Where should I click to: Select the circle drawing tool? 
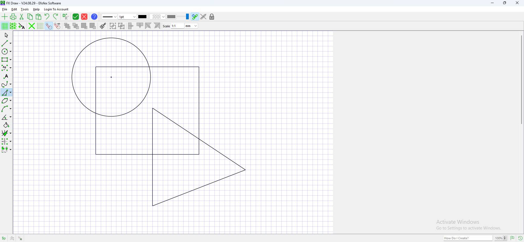5,52
